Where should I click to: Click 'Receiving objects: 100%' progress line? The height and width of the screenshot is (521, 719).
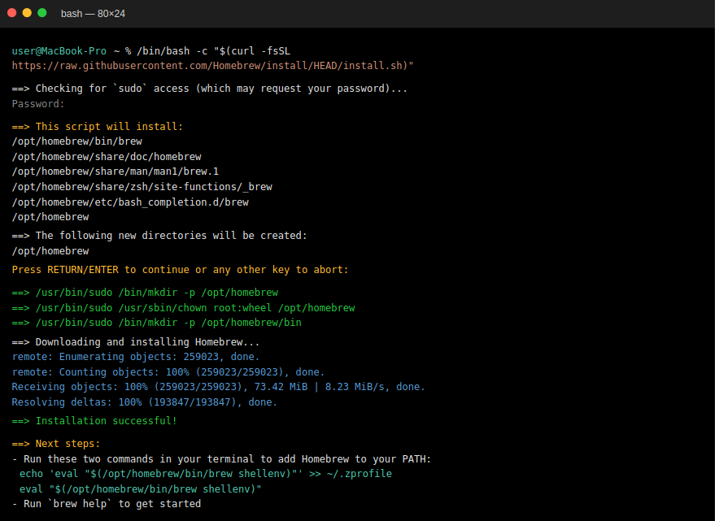point(218,387)
